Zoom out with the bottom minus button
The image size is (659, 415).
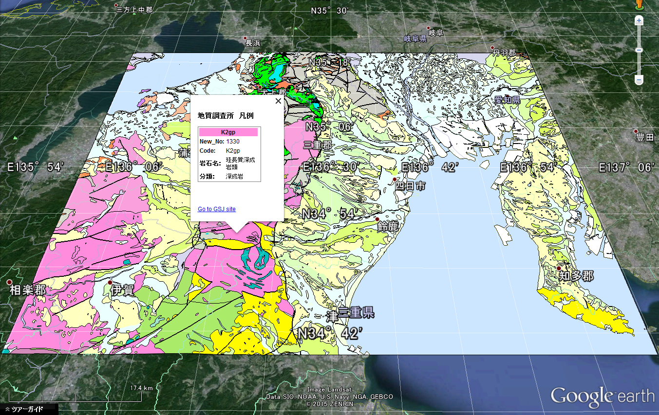click(x=639, y=79)
